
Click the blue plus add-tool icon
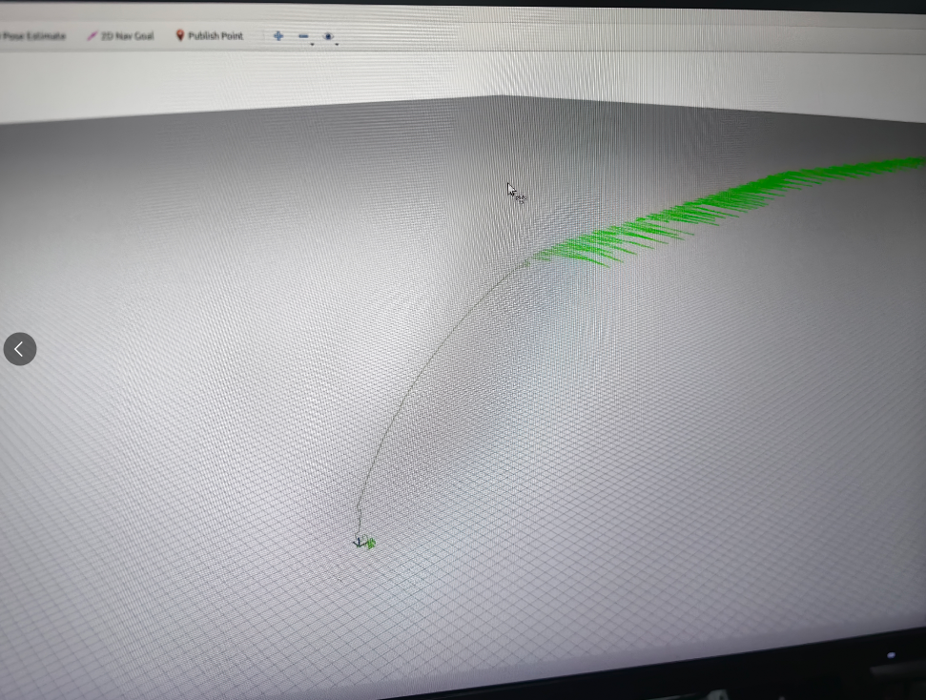278,36
